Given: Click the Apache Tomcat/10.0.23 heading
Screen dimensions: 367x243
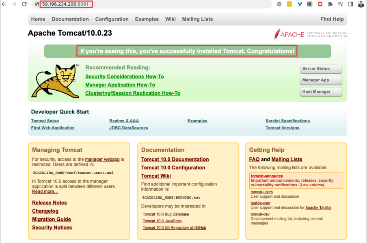Looking at the screenshot, I should pos(70,33).
